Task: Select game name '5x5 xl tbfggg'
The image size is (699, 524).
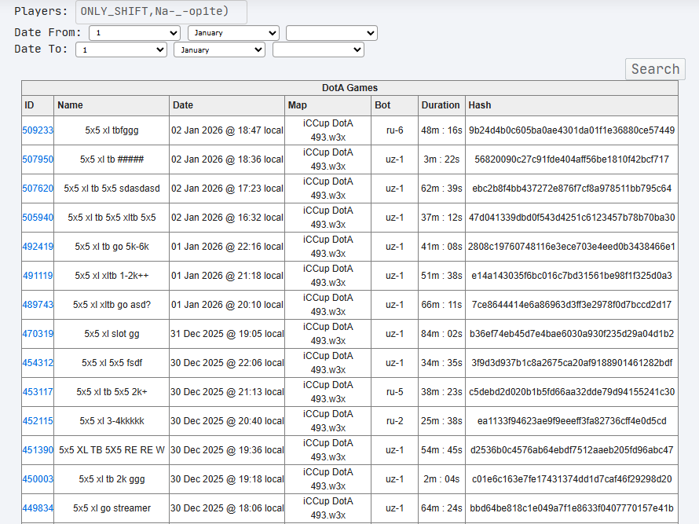Action: (112, 130)
